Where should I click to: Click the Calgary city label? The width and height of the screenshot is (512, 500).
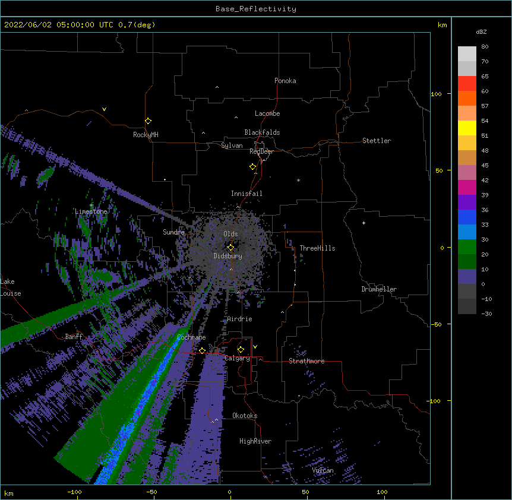pos(238,358)
